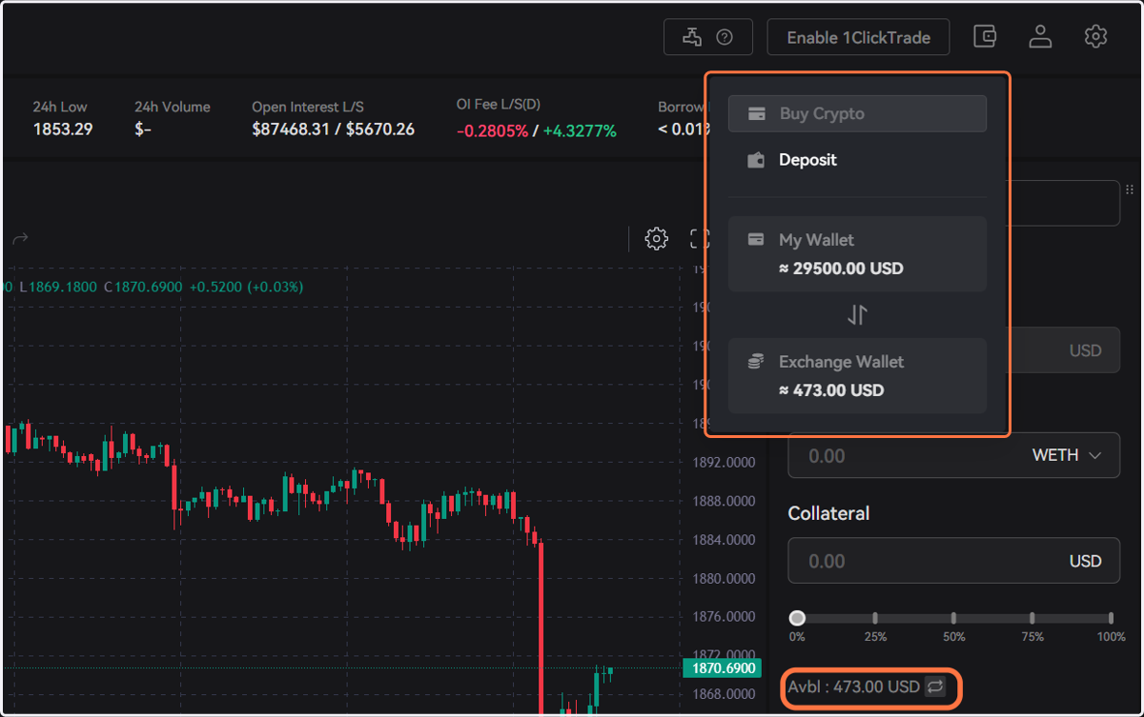Toggle chart fullscreen icon
This screenshot has height=717, width=1144.
(700, 238)
